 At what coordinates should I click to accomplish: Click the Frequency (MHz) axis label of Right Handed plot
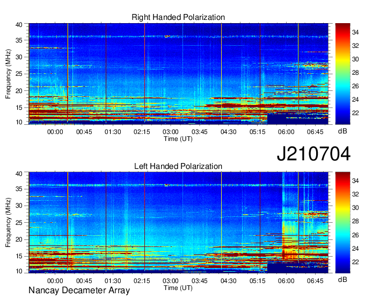coord(8,74)
